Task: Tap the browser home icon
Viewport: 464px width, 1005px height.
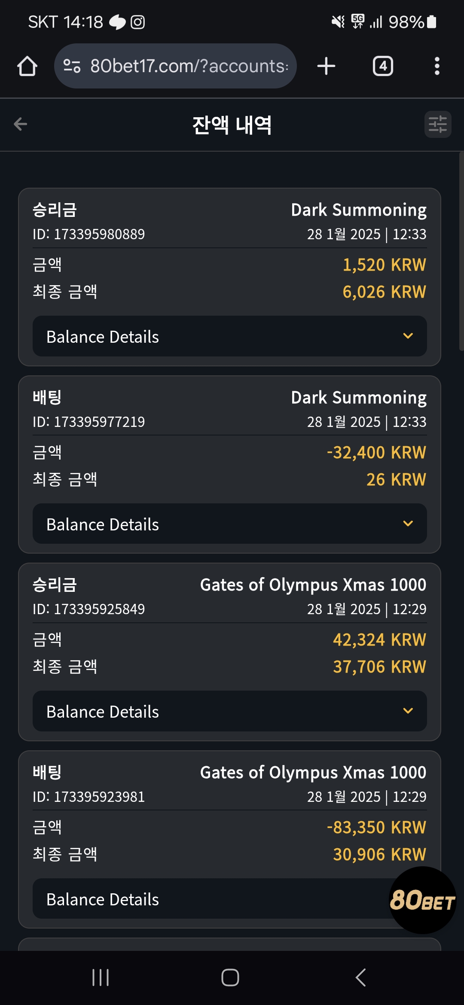Action: pos(27,66)
